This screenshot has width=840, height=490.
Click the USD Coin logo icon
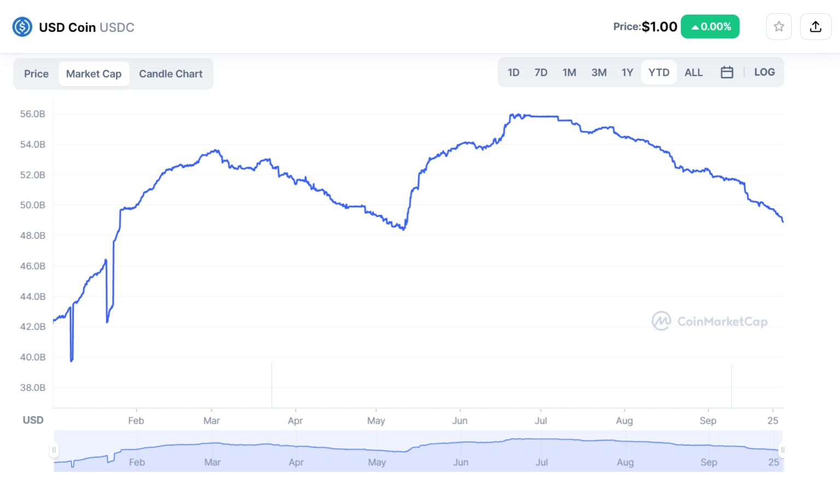(x=22, y=27)
